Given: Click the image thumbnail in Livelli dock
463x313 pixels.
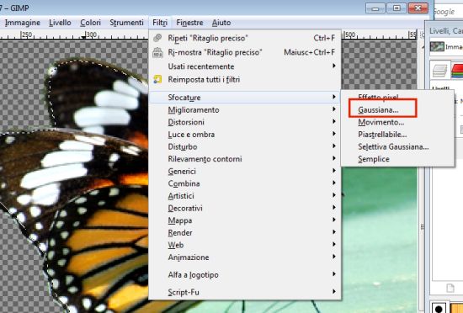Looking at the screenshot, I should [x=437, y=46].
